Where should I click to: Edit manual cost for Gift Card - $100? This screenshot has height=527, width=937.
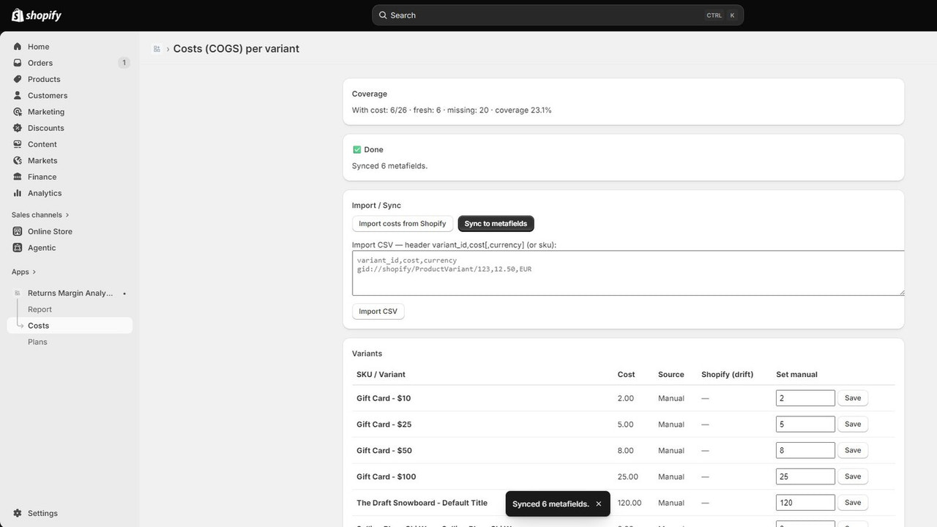pos(805,476)
